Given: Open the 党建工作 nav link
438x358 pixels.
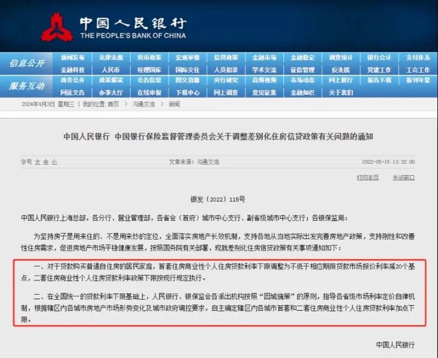Looking at the screenshot, I should coord(379,70).
